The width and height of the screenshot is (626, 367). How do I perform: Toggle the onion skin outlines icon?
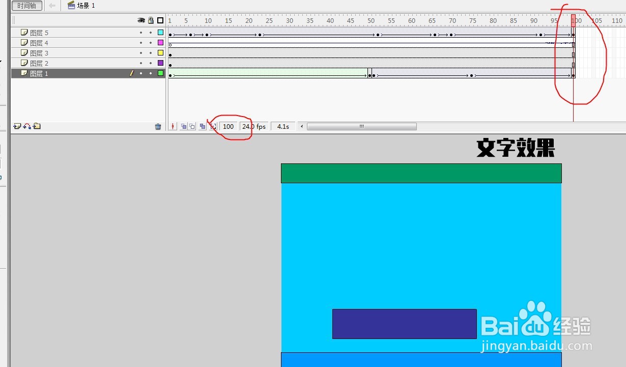click(x=192, y=127)
